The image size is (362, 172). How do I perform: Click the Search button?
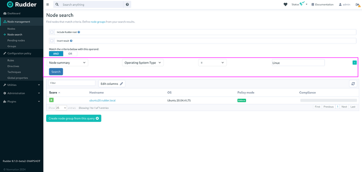(56, 72)
